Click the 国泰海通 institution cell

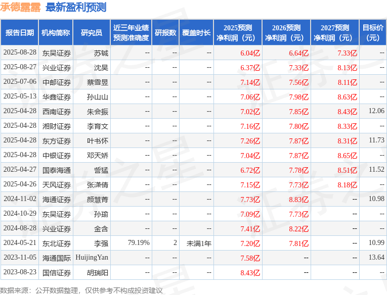coord(57,170)
